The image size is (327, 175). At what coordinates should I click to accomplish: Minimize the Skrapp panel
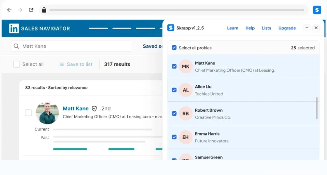pyautogui.click(x=307, y=28)
